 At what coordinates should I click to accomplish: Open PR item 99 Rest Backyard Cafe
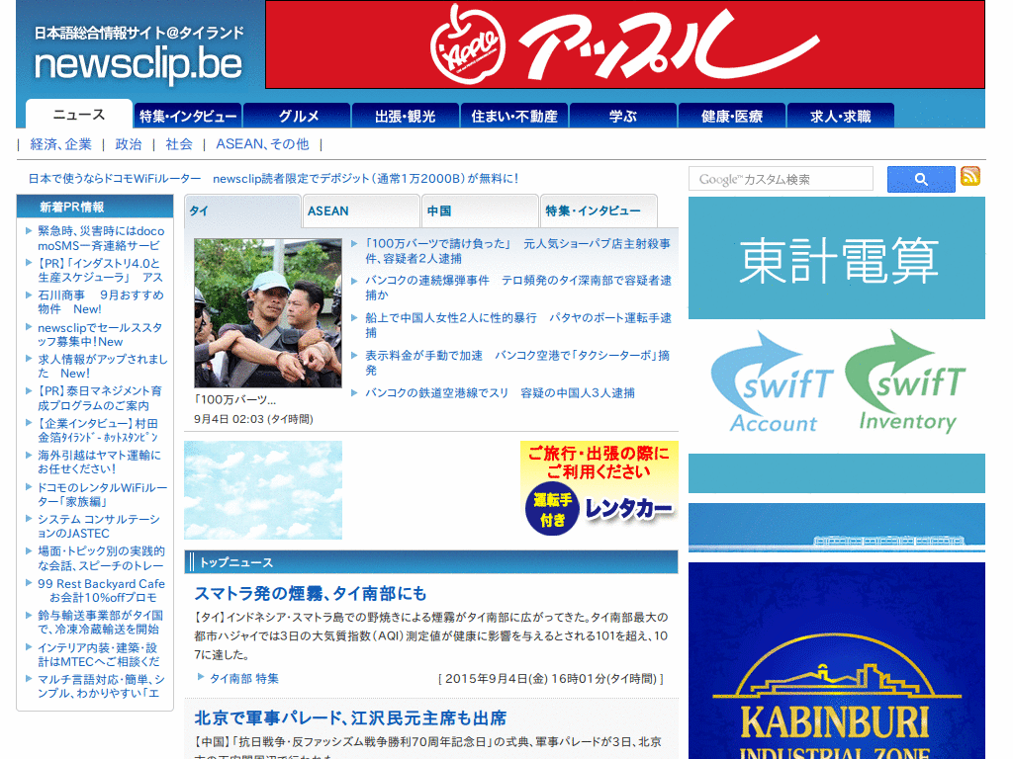tap(102, 590)
